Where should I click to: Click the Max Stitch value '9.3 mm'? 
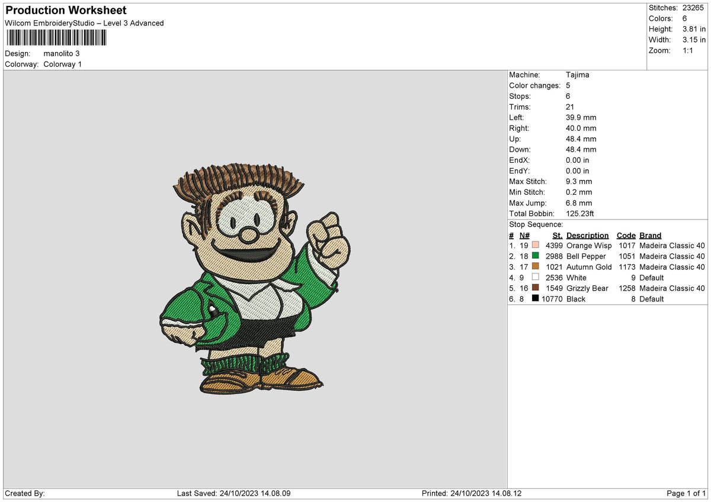coord(579,181)
